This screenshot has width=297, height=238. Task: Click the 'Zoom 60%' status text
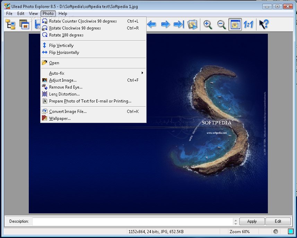[239, 231]
